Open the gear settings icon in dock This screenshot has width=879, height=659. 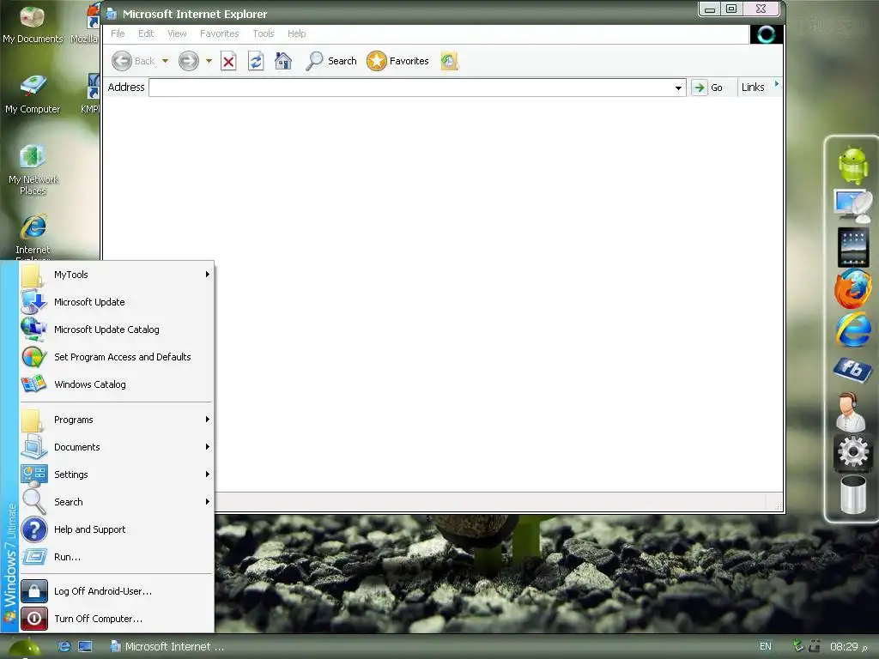coord(852,452)
